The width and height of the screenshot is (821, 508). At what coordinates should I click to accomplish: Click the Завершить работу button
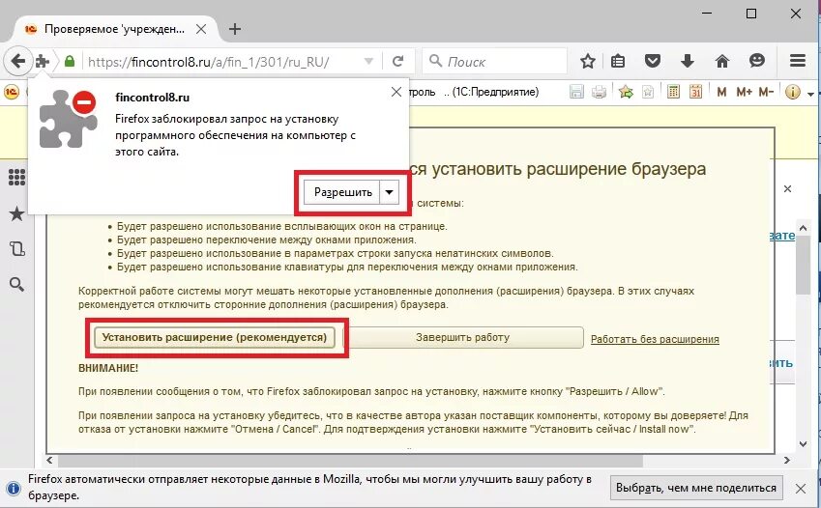463,337
